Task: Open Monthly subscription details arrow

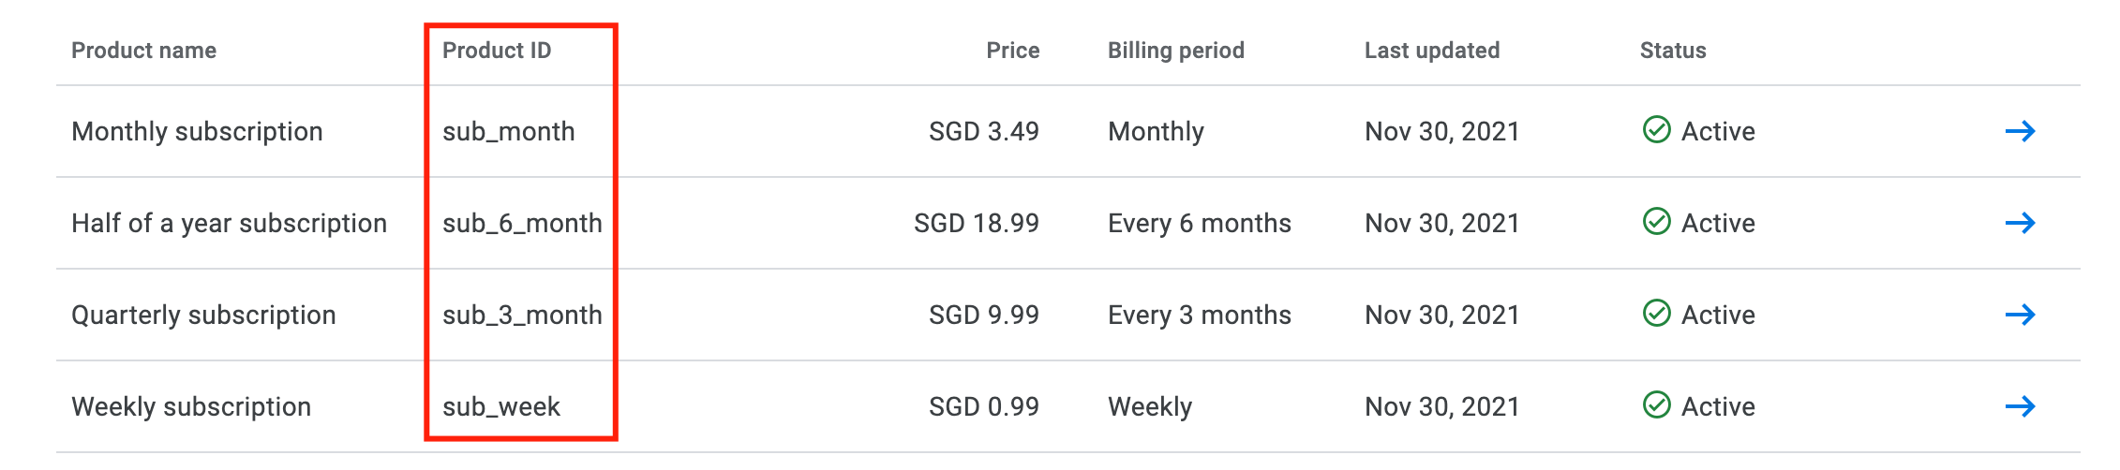Action: click(x=2020, y=131)
